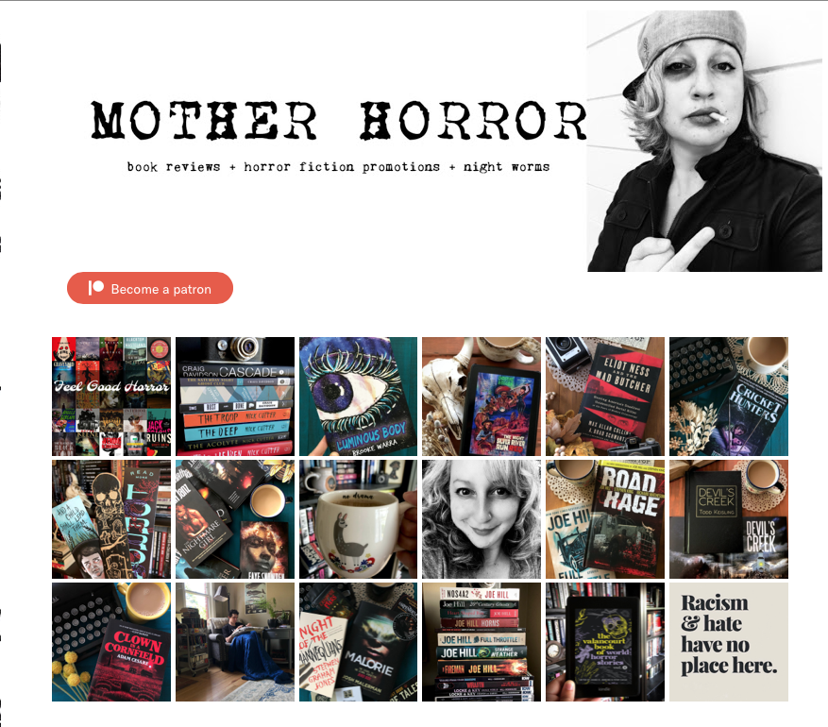Select the Valancourt horror stories Kindle photo

click(x=605, y=642)
